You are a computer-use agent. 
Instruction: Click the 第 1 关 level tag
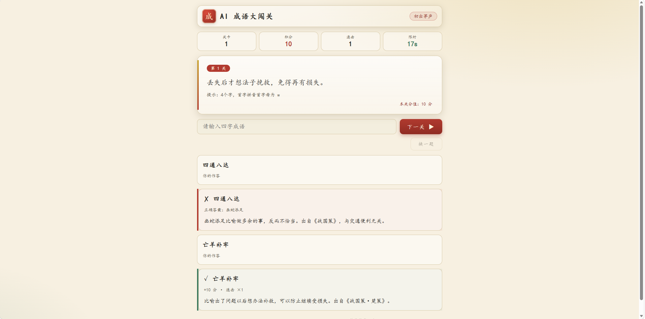(x=218, y=68)
